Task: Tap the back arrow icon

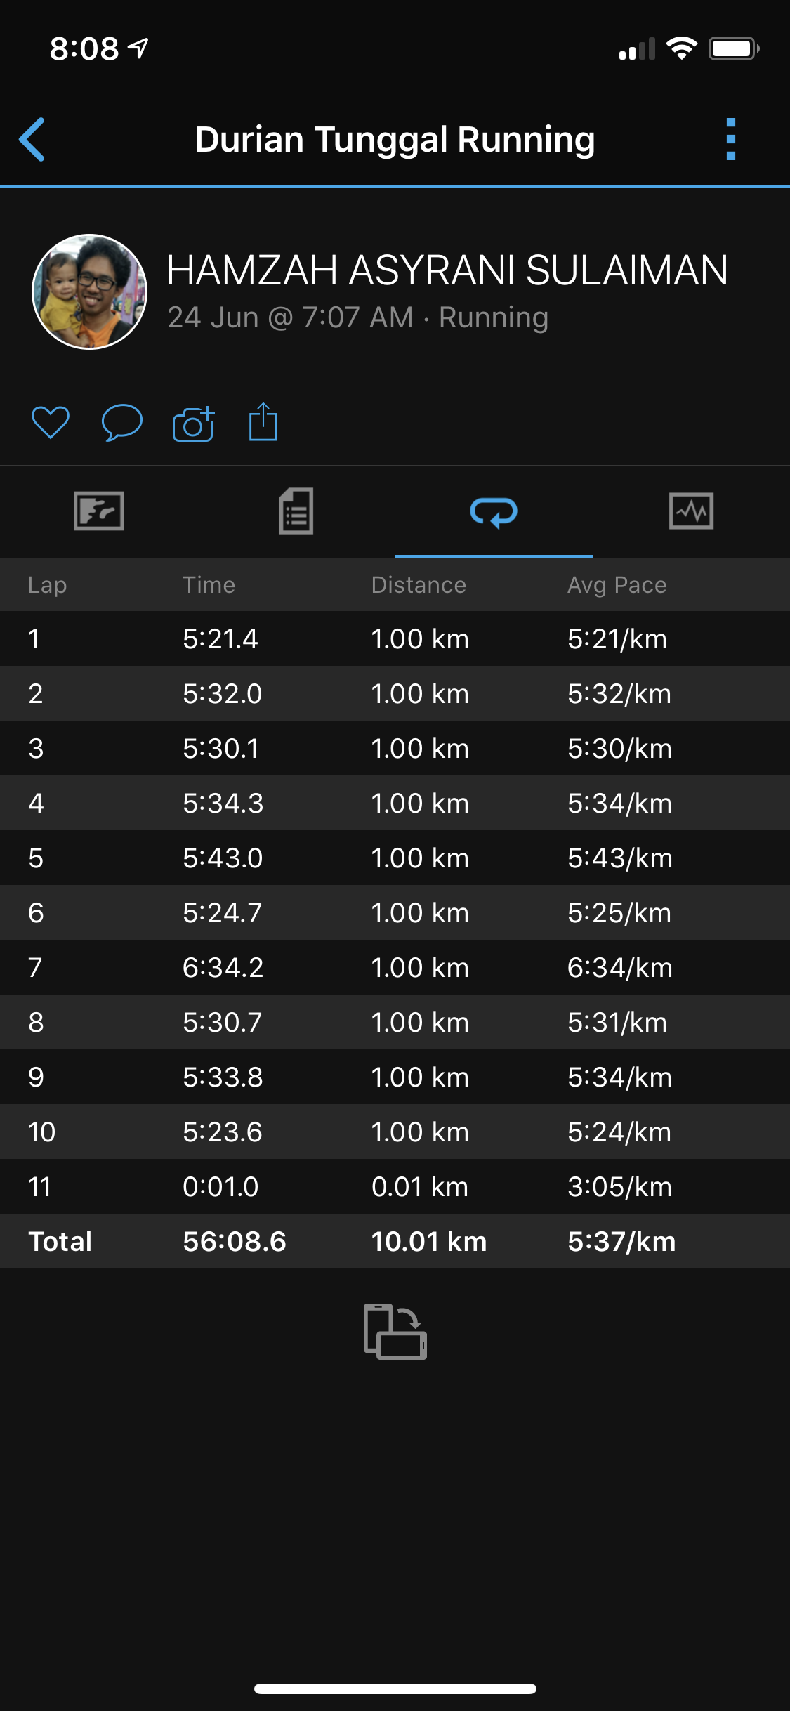Action: [x=32, y=139]
